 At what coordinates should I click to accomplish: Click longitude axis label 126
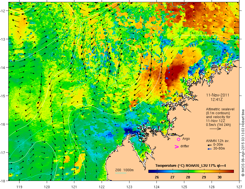tap(212, 187)
